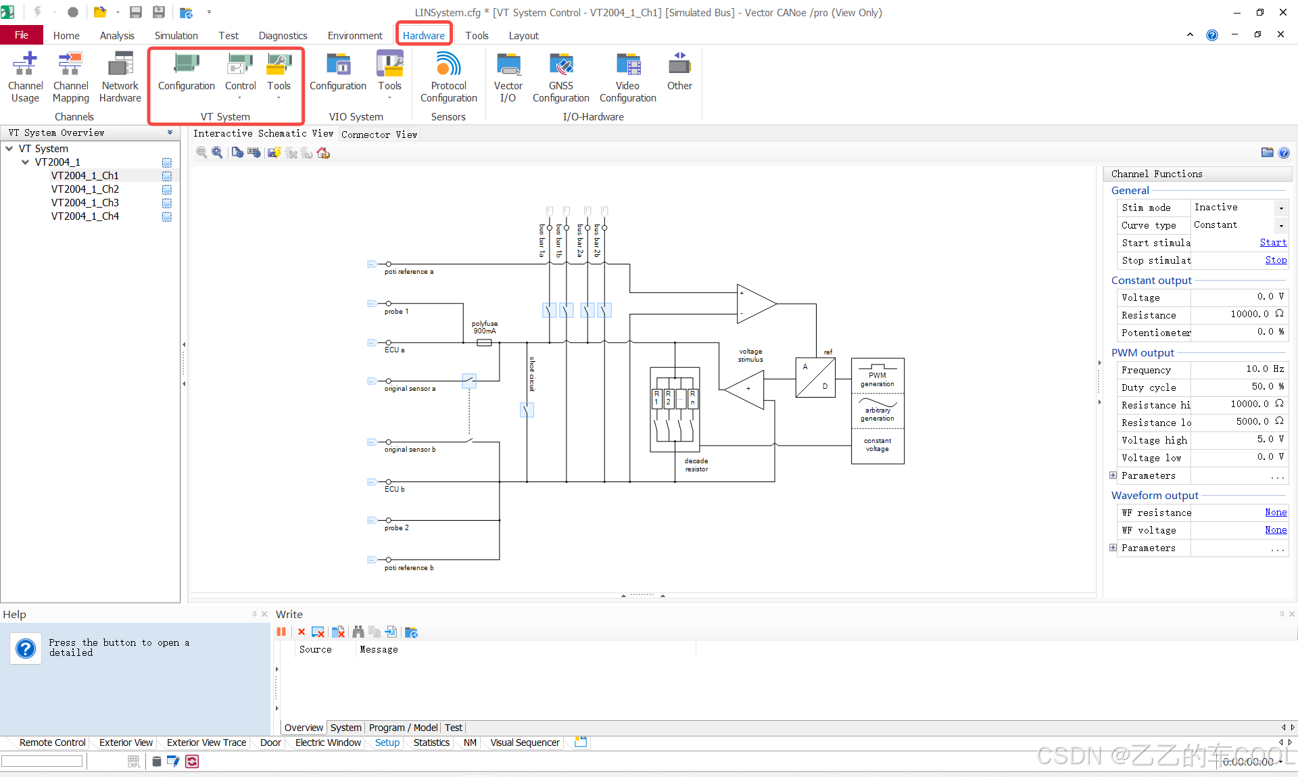This screenshot has height=777, width=1298.
Task: Expand PWM output Parameters row
Action: tap(1113, 475)
